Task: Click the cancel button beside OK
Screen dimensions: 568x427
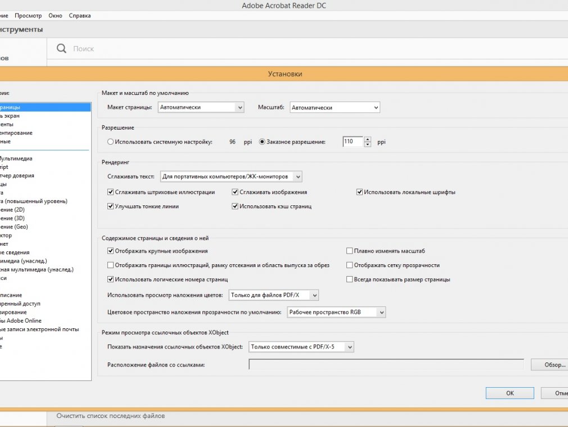Action: pyautogui.click(x=555, y=393)
